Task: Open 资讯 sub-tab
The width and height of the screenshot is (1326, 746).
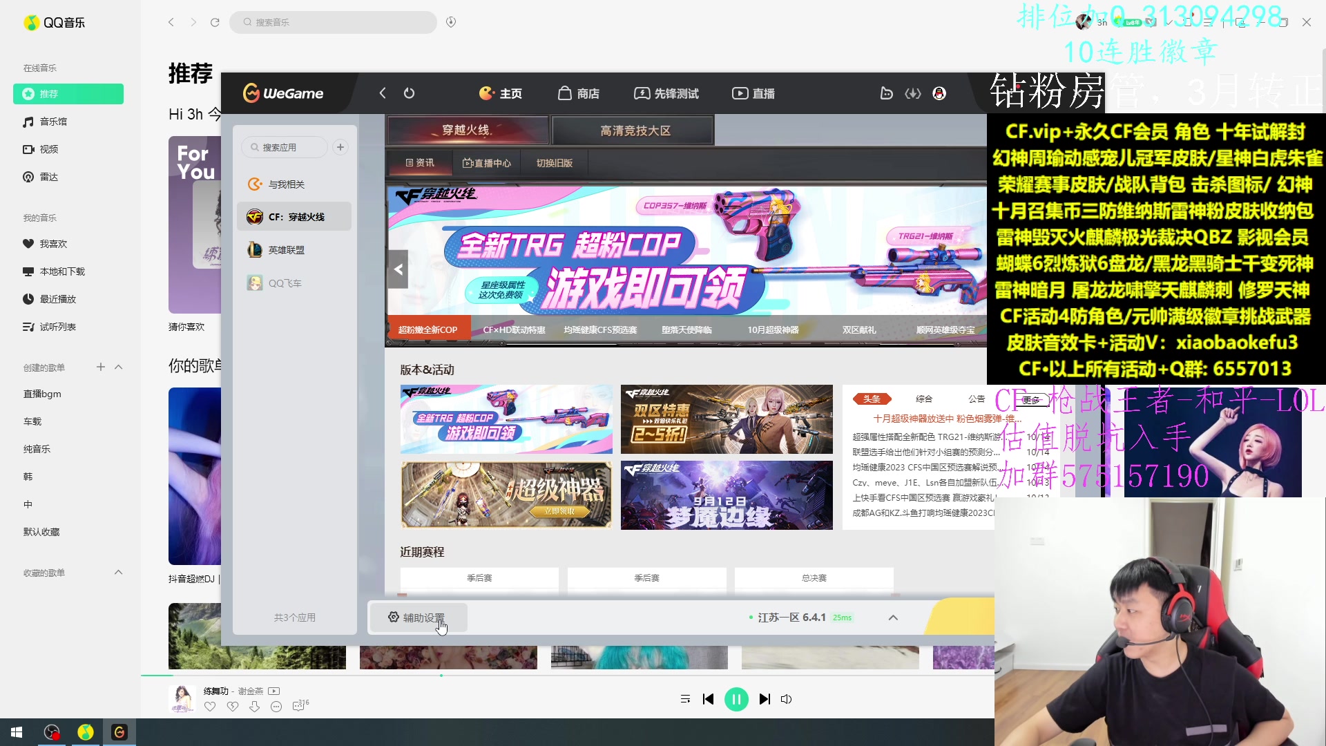Action: click(420, 163)
